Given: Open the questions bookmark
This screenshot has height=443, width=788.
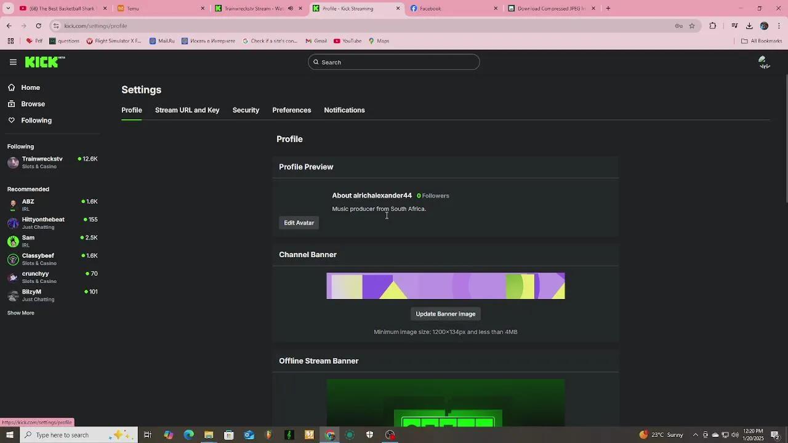Looking at the screenshot, I should click(x=64, y=41).
